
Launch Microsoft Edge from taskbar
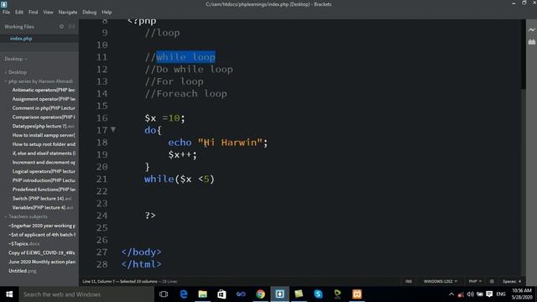[x=184, y=294]
